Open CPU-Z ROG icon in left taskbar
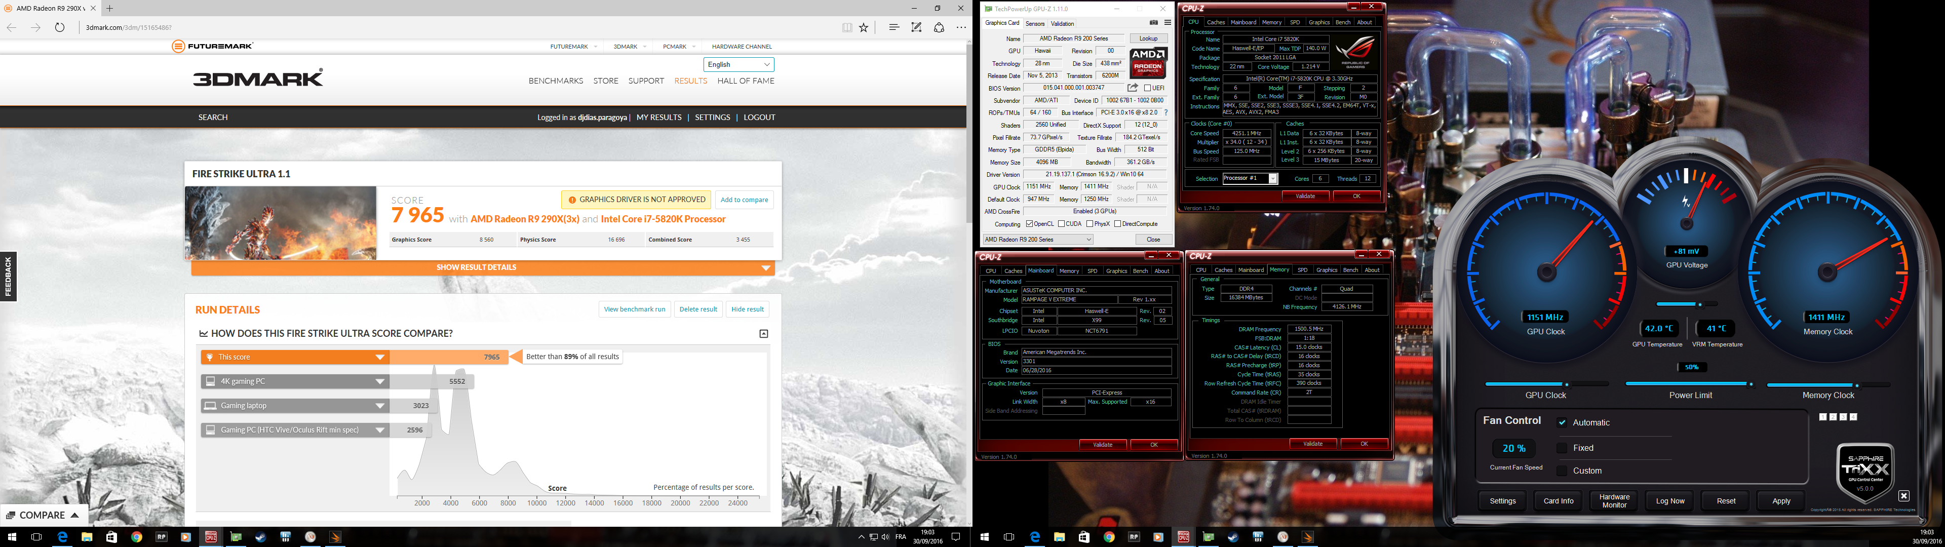This screenshot has width=1945, height=547. 211,537
